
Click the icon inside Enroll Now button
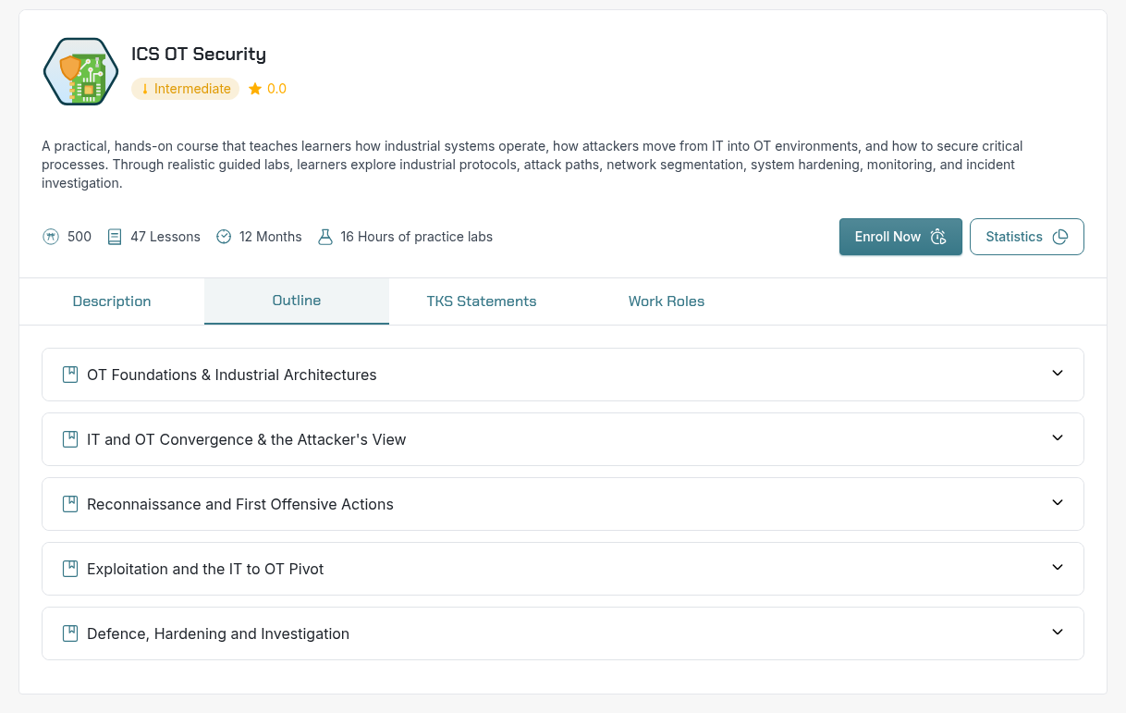point(938,237)
